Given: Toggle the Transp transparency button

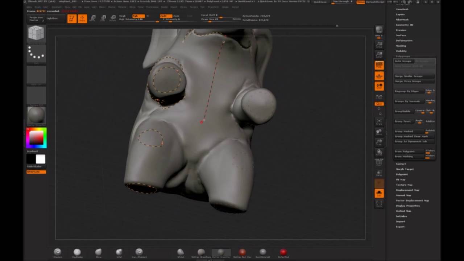Looking at the screenshot, I should click(x=379, y=173).
